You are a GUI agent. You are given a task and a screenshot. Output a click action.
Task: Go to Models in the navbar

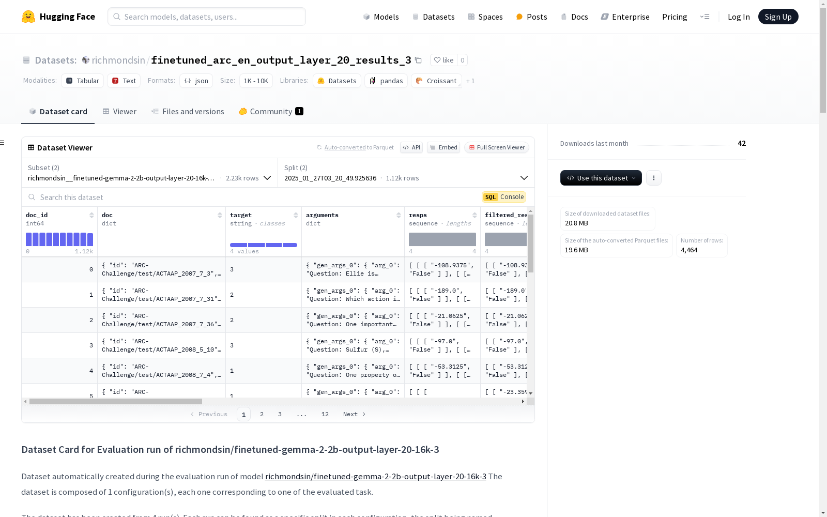pos(381,17)
